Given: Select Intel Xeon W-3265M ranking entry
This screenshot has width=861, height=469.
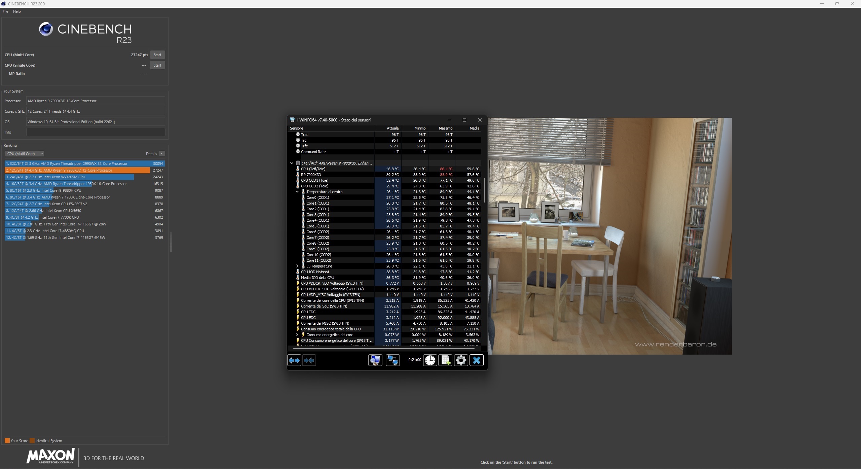Looking at the screenshot, I should tap(84, 177).
